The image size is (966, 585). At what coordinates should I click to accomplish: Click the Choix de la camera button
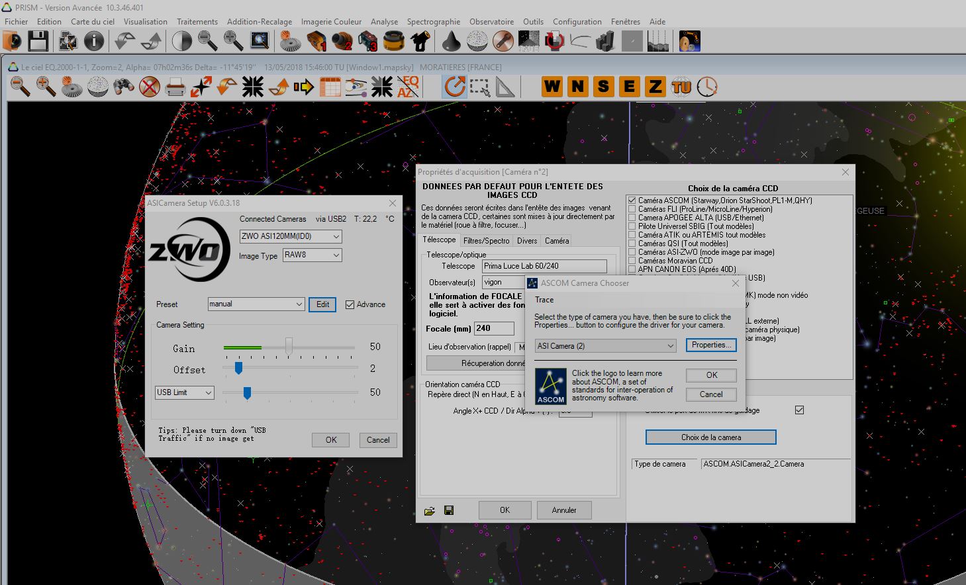(x=710, y=437)
